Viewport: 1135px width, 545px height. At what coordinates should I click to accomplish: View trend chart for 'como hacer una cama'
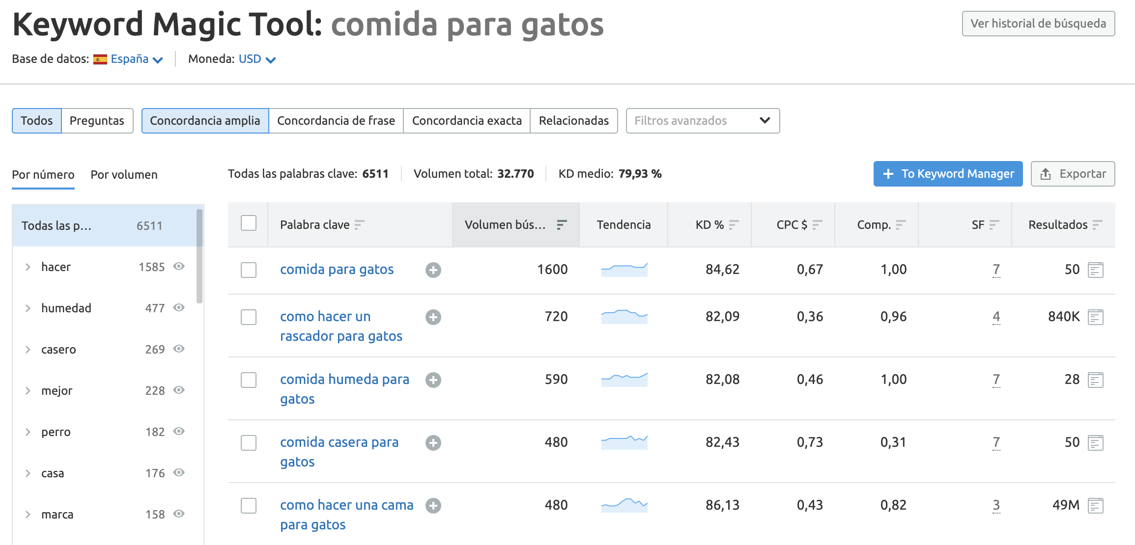624,505
